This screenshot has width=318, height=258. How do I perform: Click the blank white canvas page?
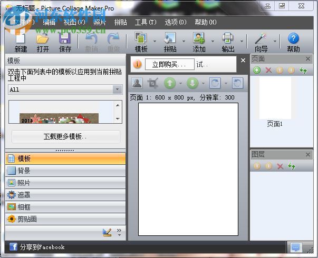tap(188, 170)
